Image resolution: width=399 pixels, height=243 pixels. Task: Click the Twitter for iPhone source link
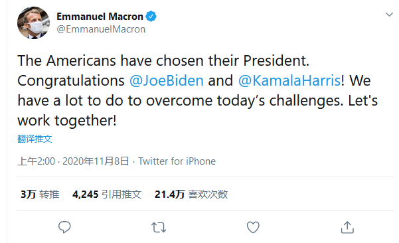click(x=177, y=161)
